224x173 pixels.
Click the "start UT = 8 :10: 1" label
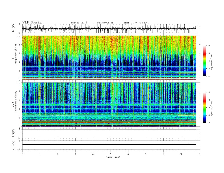[137, 23]
